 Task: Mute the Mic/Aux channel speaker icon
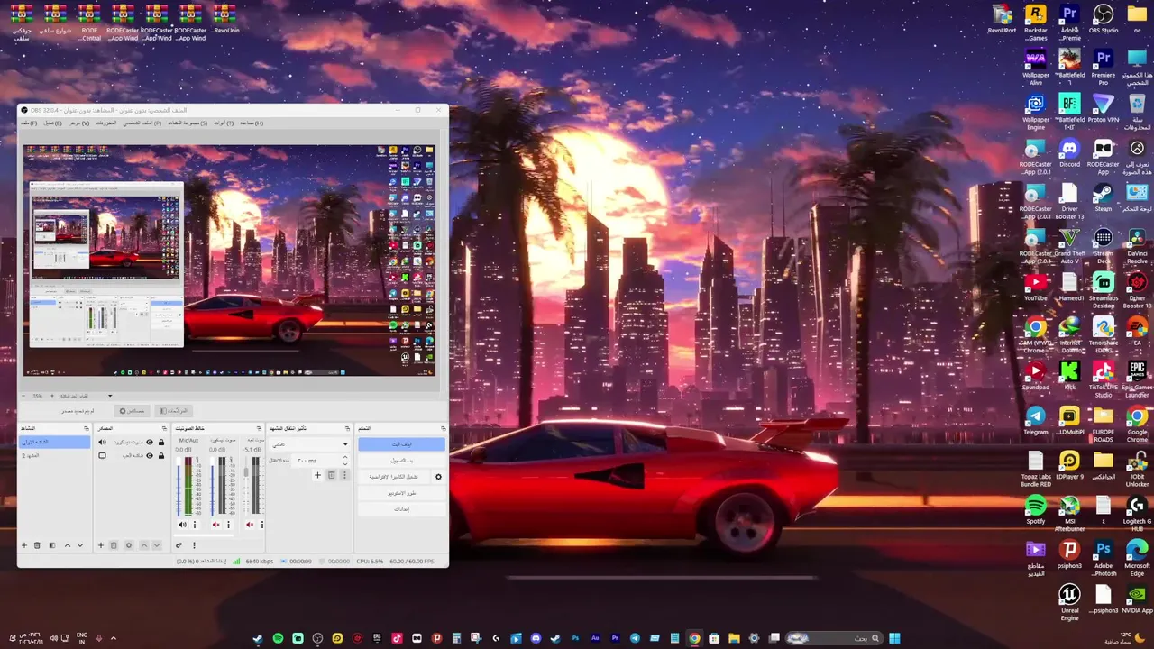[183, 525]
